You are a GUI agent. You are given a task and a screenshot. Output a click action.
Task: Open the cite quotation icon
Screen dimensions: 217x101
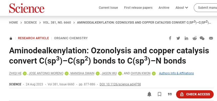(170, 94)
